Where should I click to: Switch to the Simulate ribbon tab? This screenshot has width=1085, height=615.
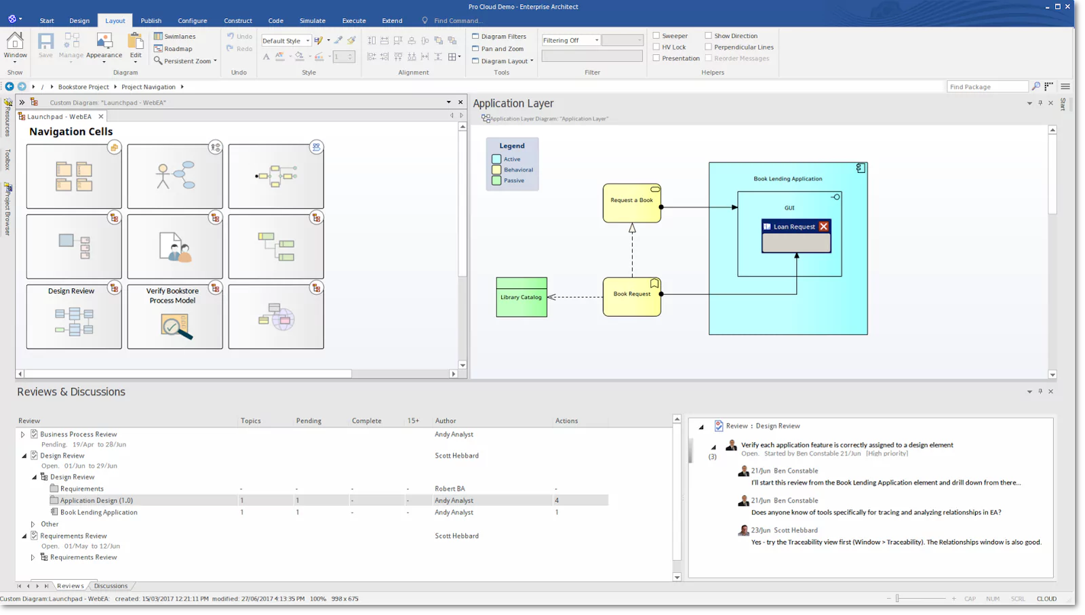pos(312,21)
